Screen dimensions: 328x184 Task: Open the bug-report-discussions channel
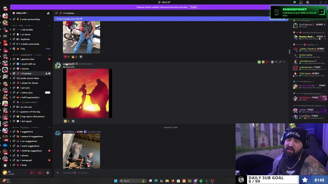(x=31, y=117)
